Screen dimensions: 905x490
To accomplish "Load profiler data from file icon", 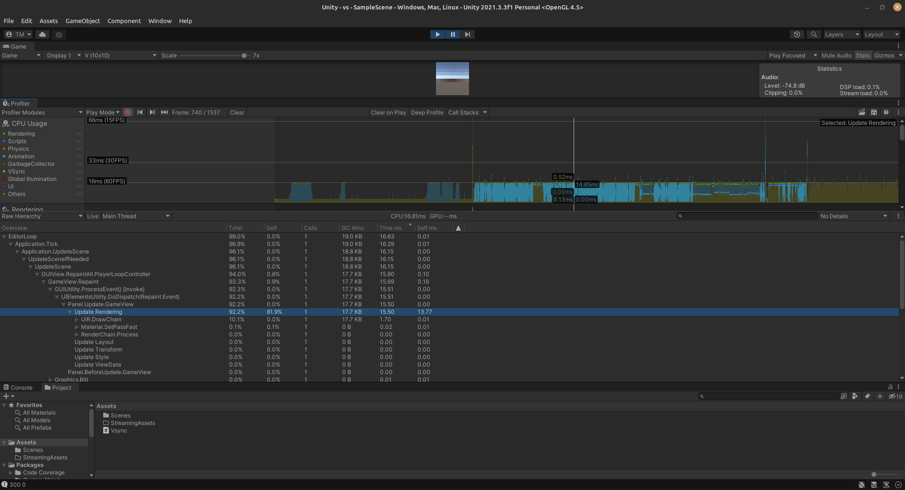I will coord(862,113).
